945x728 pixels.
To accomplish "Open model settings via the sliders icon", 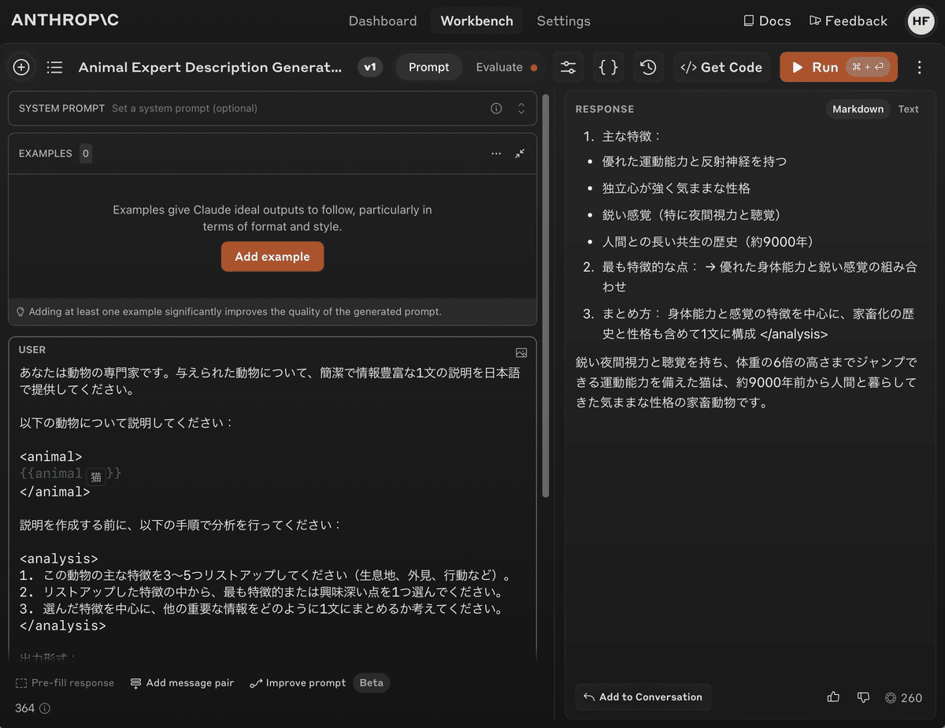I will click(568, 67).
